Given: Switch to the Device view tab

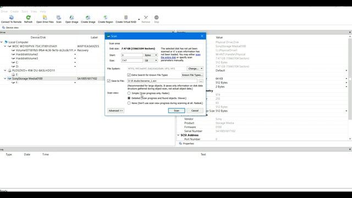Looking at the screenshot, I should 10,28.
